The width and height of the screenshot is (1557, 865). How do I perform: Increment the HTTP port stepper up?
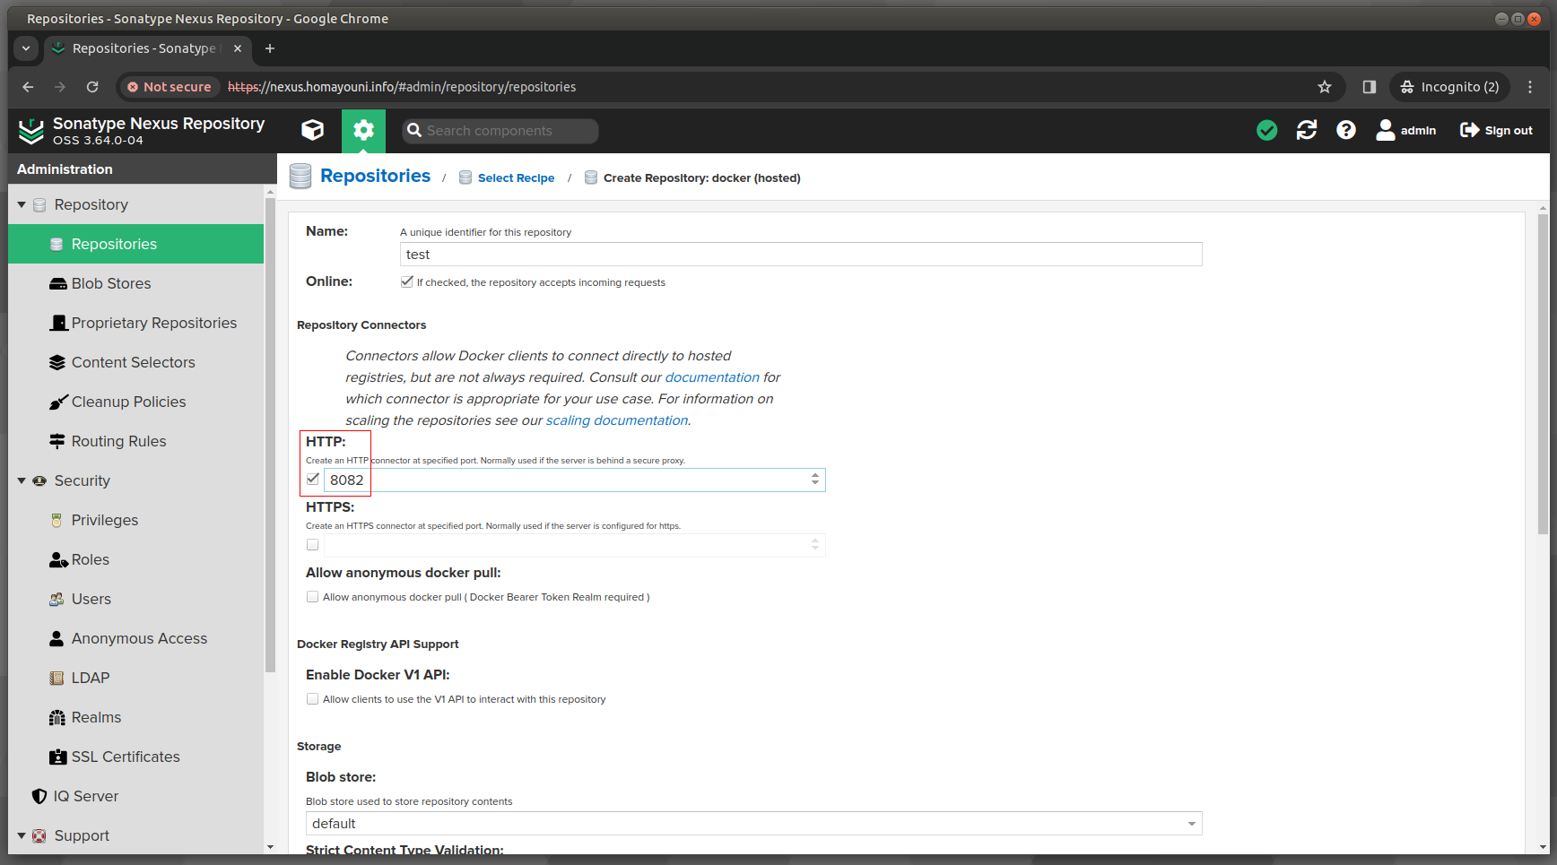pos(815,476)
